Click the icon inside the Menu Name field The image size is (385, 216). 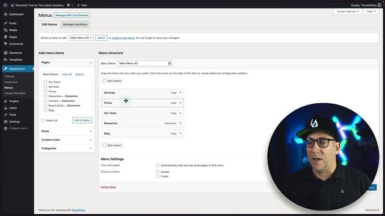point(170,64)
